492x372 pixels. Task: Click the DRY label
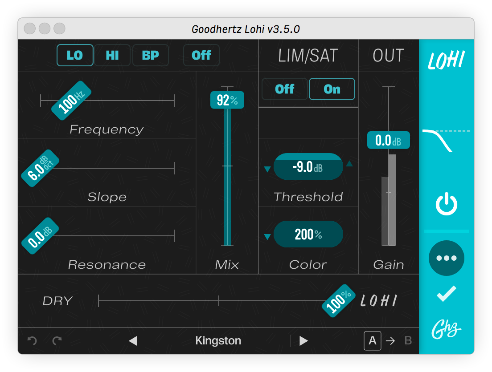57,301
